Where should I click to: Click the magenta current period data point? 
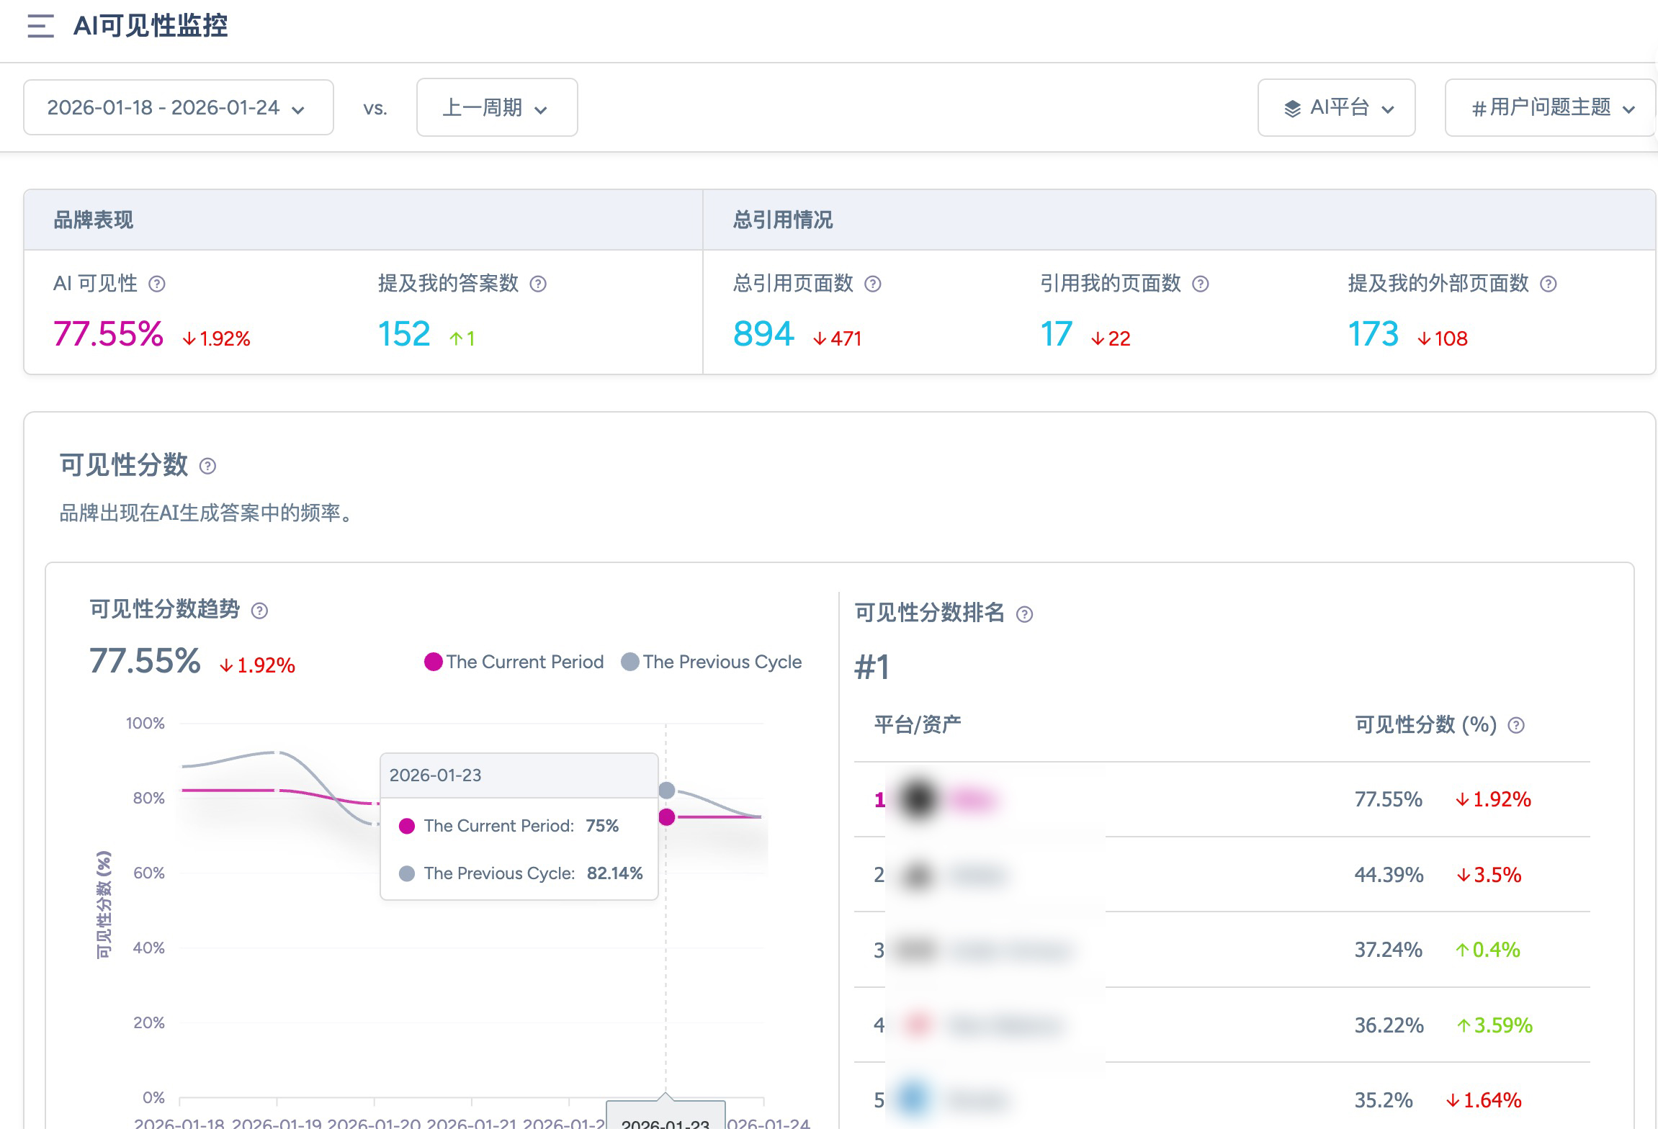(x=667, y=817)
